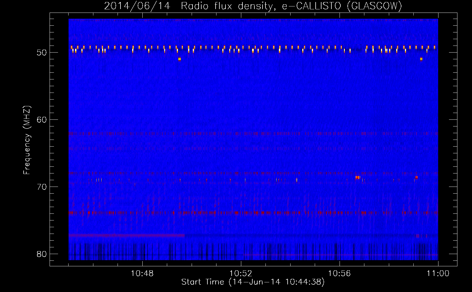Click the 10:56 time tick label
The height and width of the screenshot is (292, 472).
point(340,274)
